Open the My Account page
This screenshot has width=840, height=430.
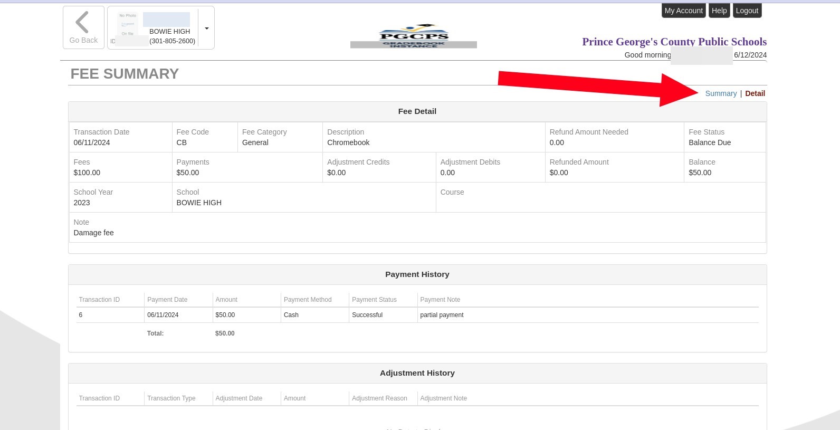pyautogui.click(x=683, y=11)
